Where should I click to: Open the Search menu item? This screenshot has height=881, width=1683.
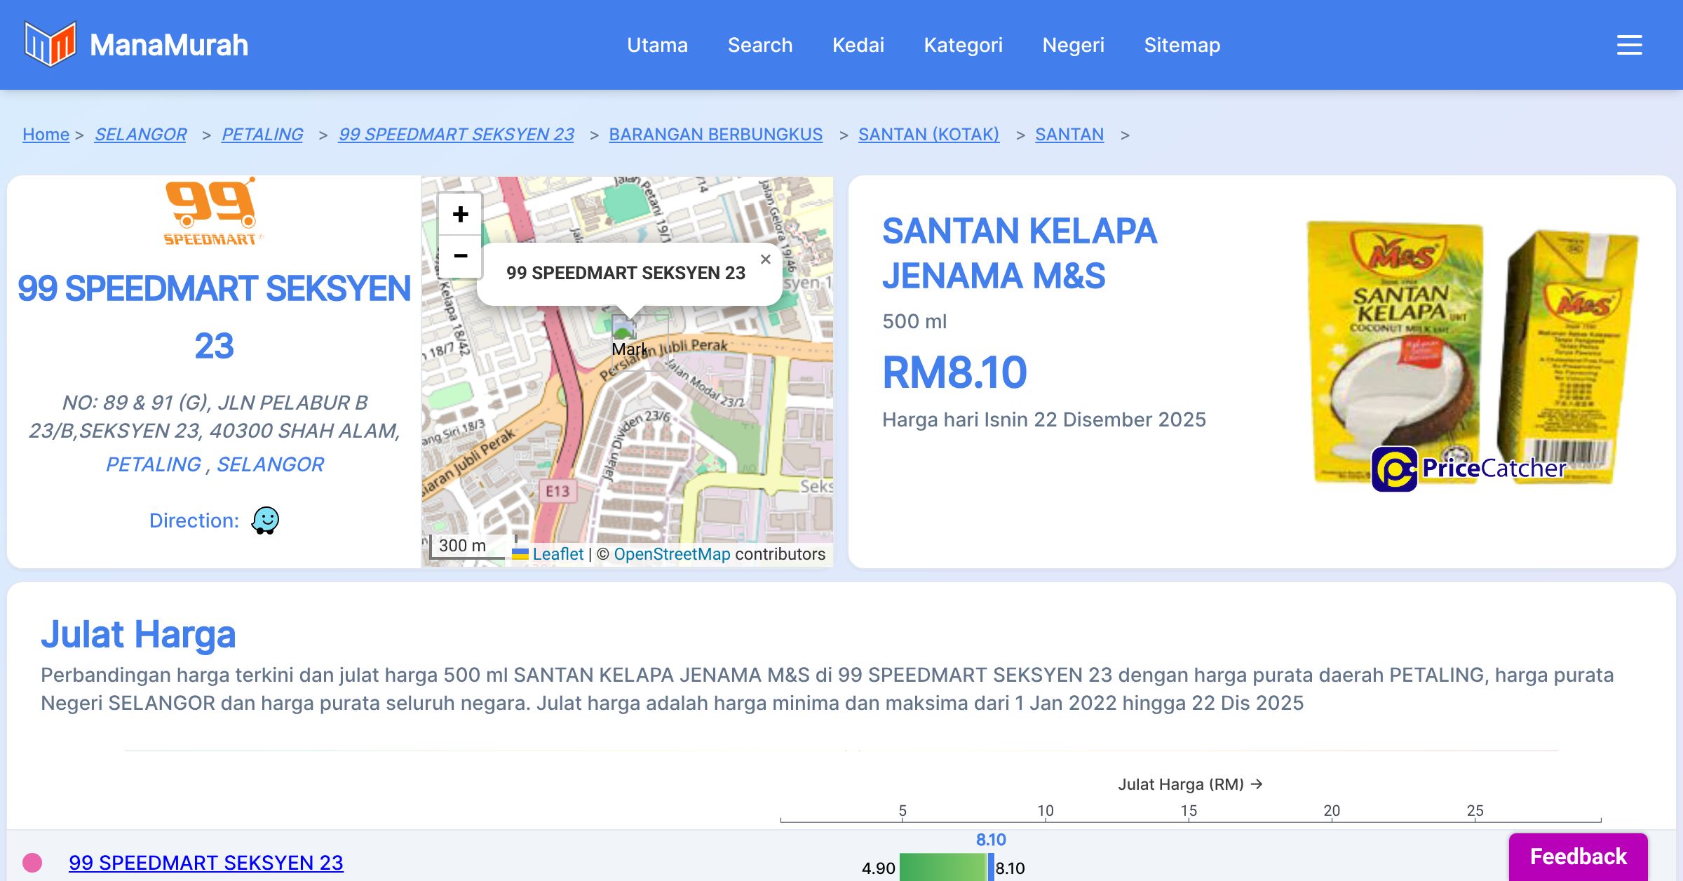pyautogui.click(x=759, y=45)
